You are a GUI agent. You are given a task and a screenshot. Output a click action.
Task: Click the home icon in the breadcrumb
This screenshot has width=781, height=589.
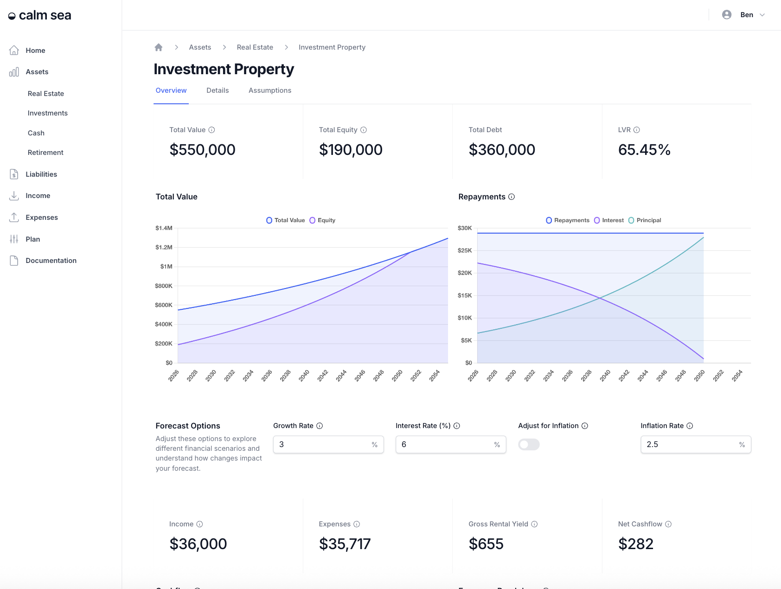coord(159,47)
